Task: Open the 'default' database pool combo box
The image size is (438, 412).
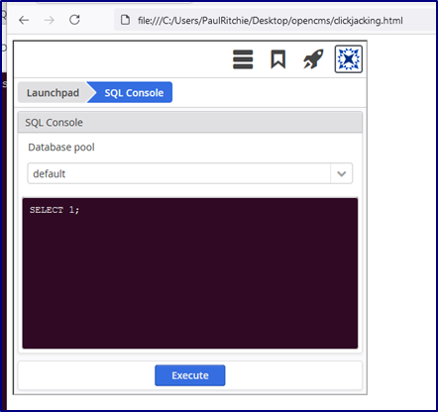Action: pyautogui.click(x=190, y=173)
